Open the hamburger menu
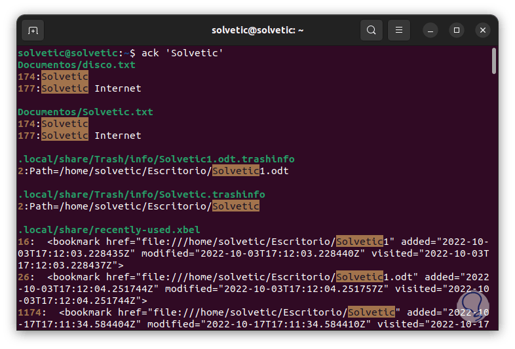Viewport: 515px width, 349px height. [x=399, y=30]
